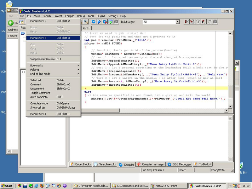Click the debugger Step into icon
Viewport: 252px width, 189px height.
(204, 21)
